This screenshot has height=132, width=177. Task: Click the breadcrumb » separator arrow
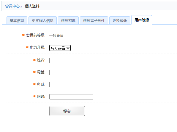[21, 7]
